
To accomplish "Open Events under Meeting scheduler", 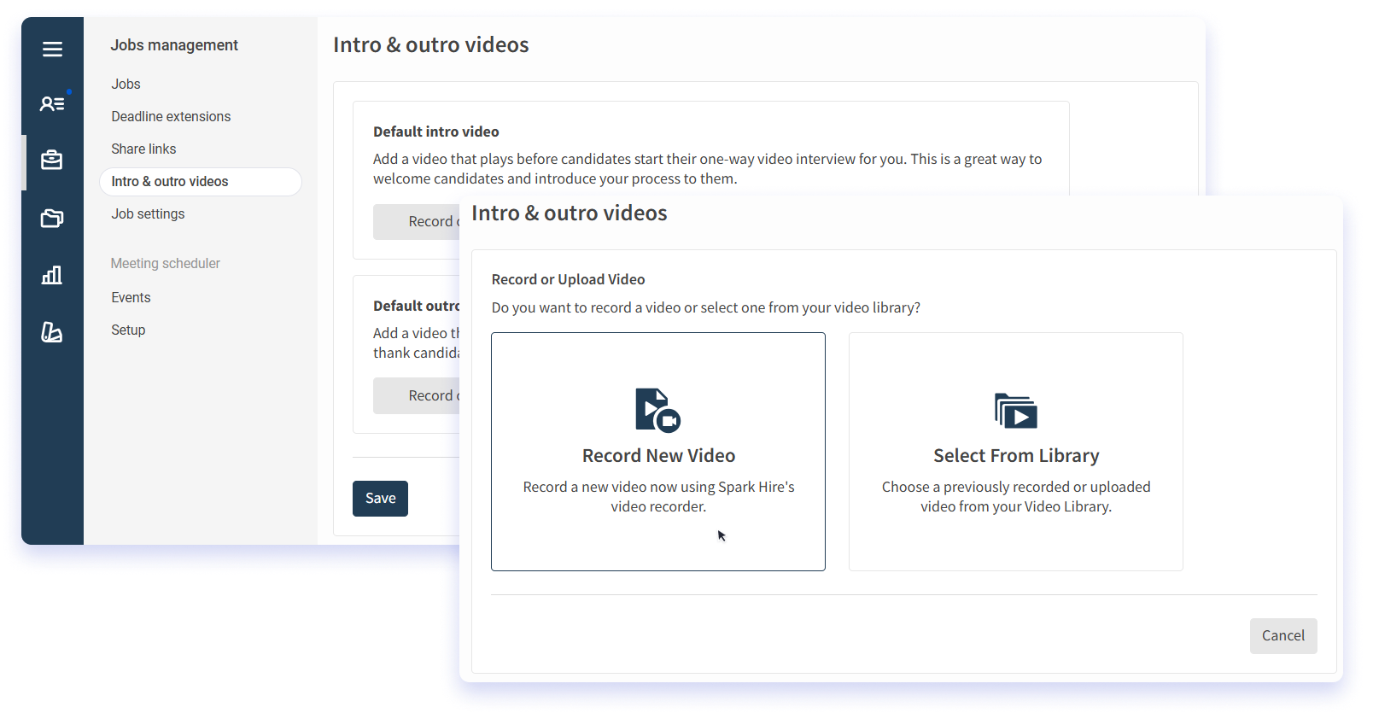I will (x=131, y=298).
